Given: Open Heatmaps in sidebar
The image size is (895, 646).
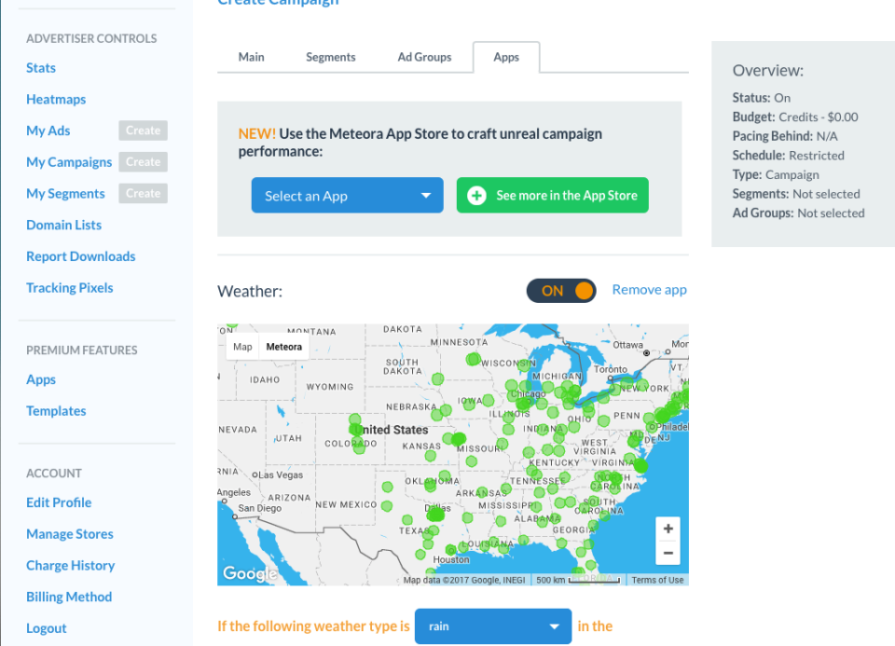Looking at the screenshot, I should 56,100.
